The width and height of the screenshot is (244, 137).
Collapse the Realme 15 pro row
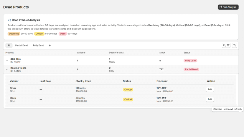7,69
